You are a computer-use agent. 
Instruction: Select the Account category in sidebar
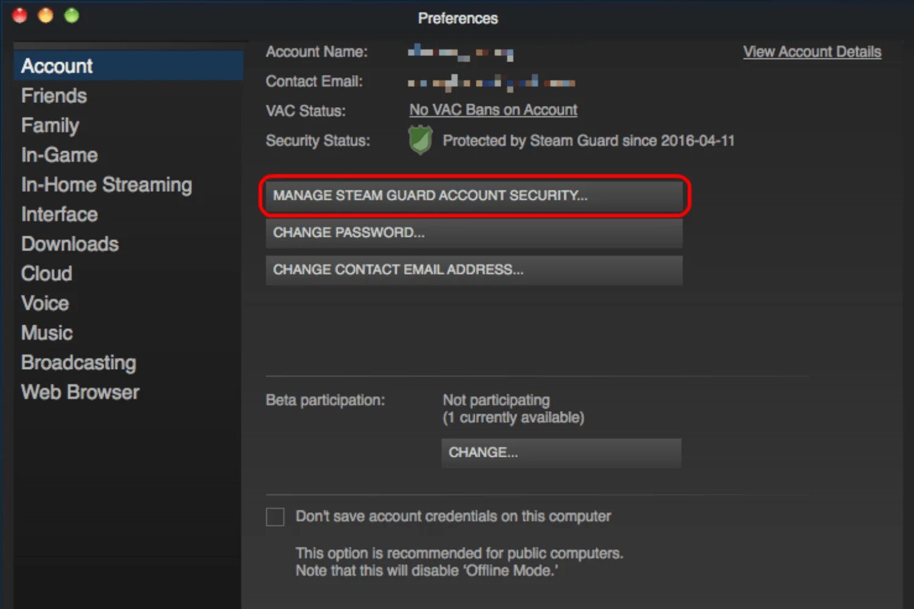click(x=128, y=66)
